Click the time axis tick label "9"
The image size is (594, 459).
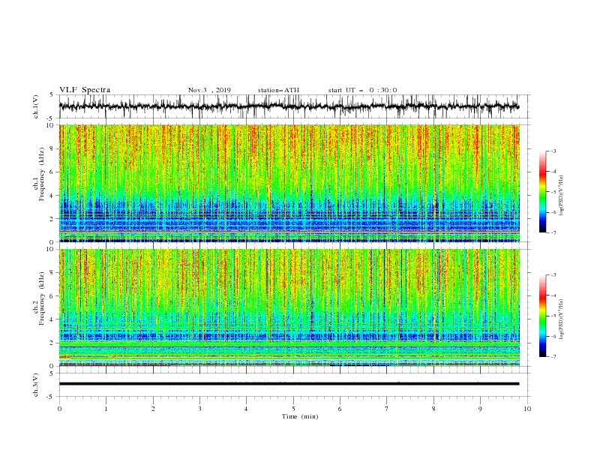(x=480, y=409)
